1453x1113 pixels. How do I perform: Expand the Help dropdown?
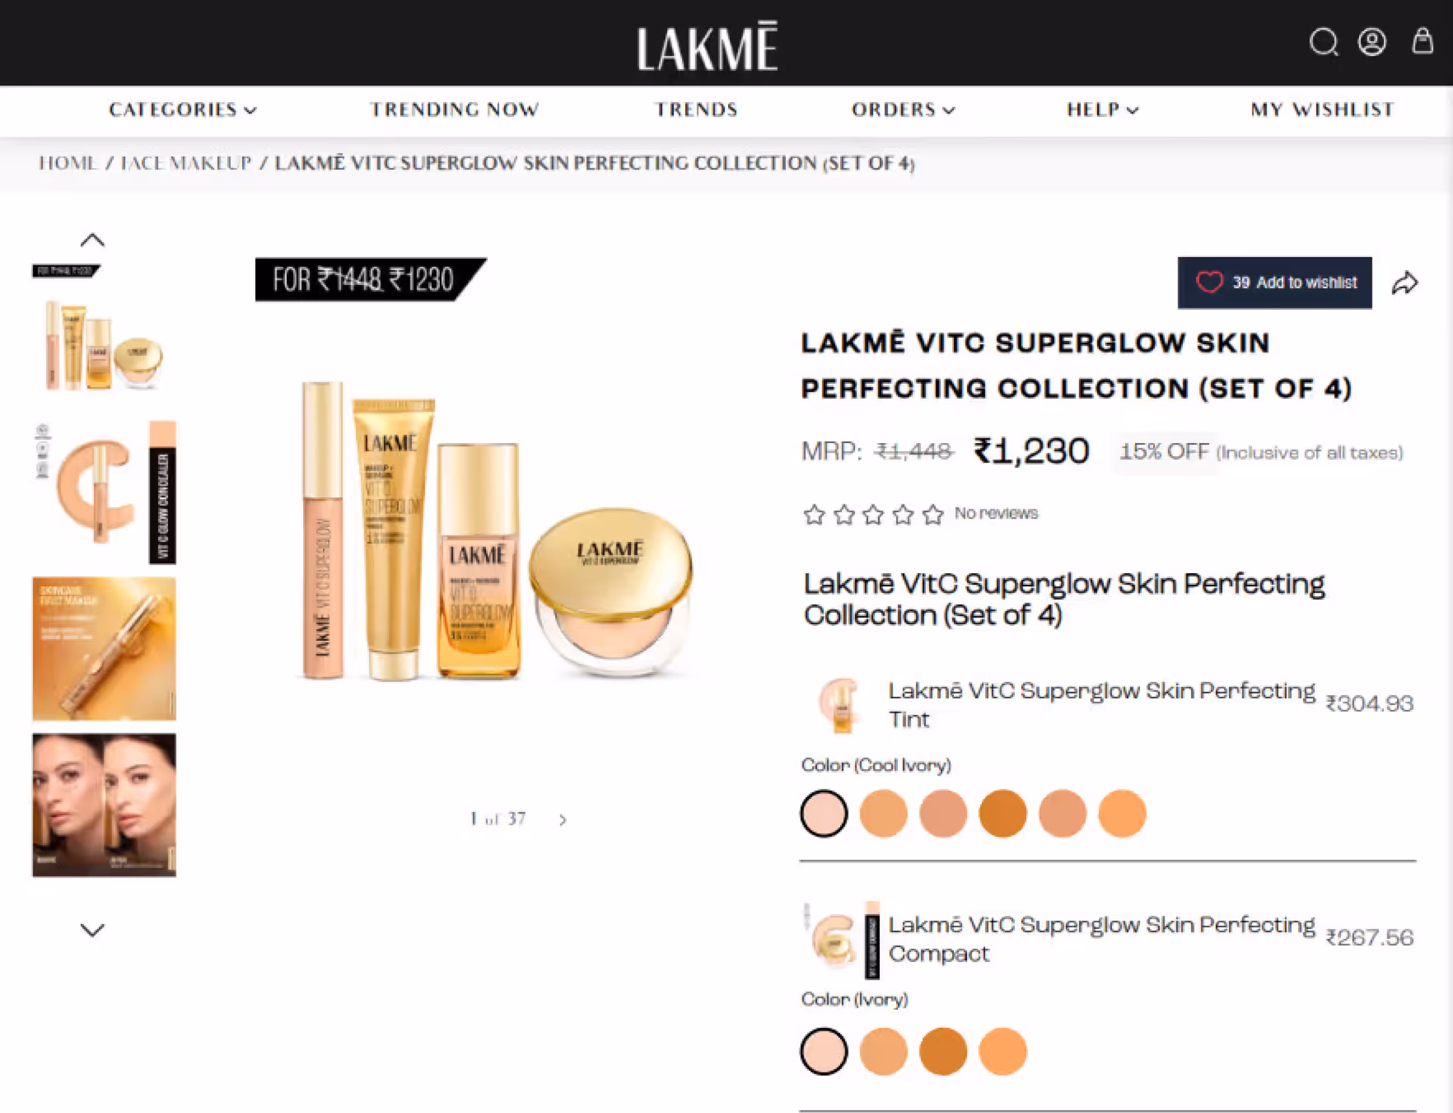[1102, 110]
